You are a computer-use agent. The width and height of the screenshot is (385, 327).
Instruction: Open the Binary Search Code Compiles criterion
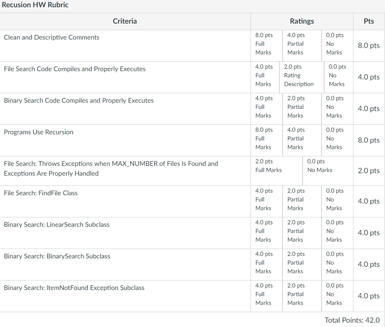pos(78,100)
